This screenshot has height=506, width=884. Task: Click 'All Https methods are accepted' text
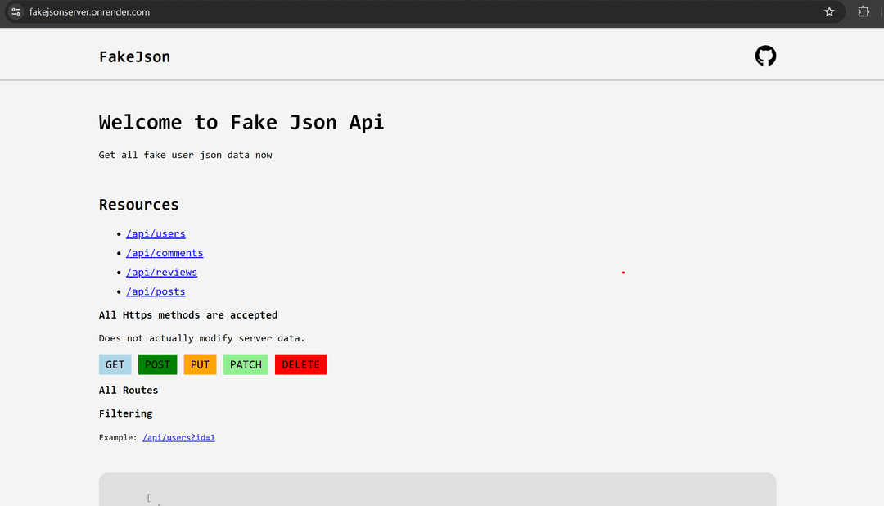click(x=188, y=314)
